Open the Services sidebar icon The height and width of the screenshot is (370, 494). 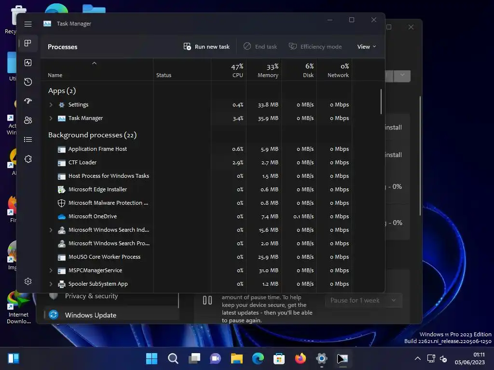(x=28, y=159)
